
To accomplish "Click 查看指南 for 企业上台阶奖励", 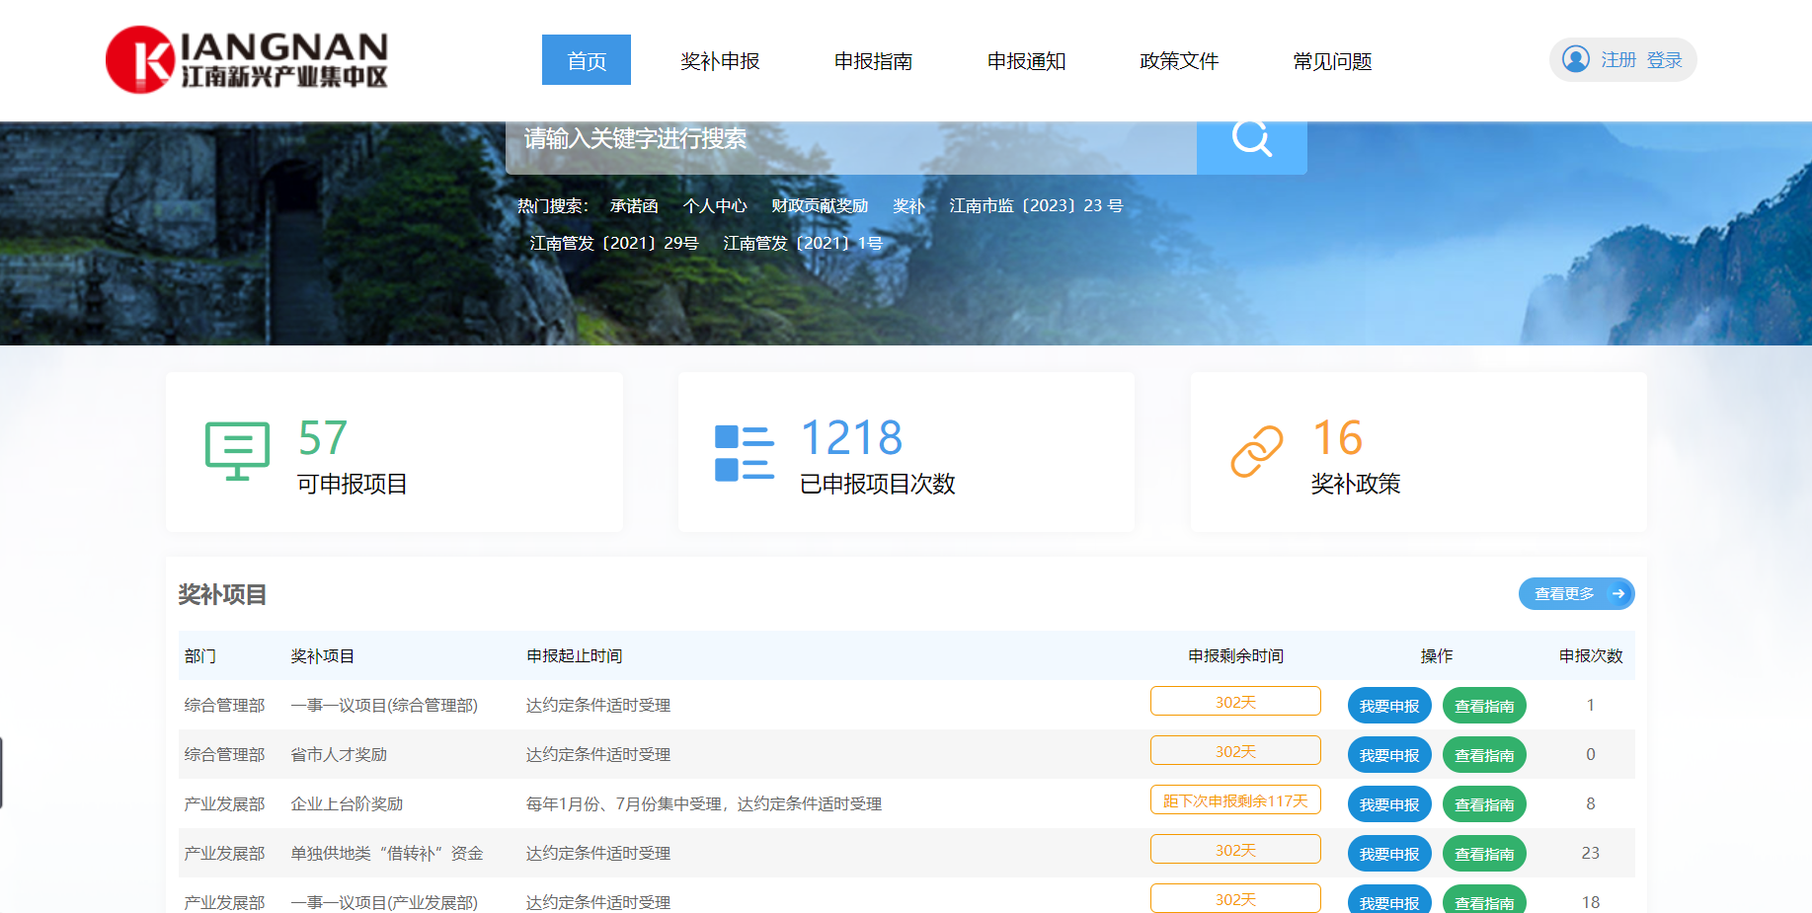I will (1484, 804).
